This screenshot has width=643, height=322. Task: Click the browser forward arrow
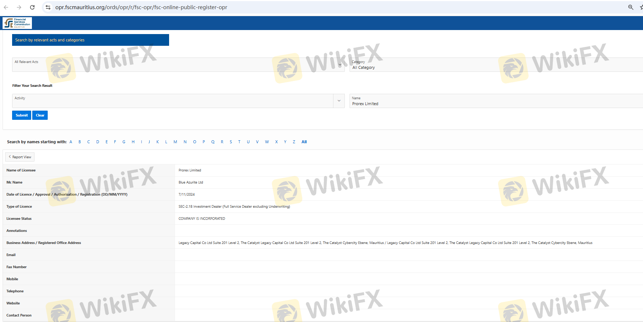coord(19,7)
